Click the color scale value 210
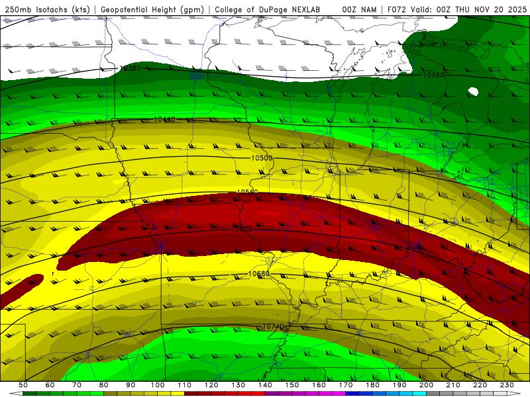The height and width of the screenshot is (397, 530). [453, 385]
